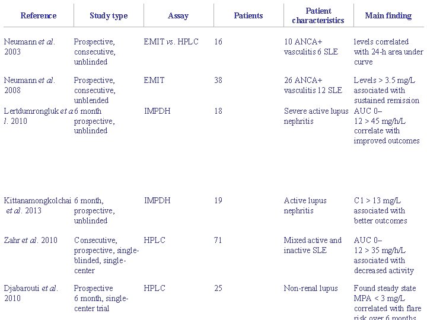Select the Main finding column header

click(x=388, y=16)
